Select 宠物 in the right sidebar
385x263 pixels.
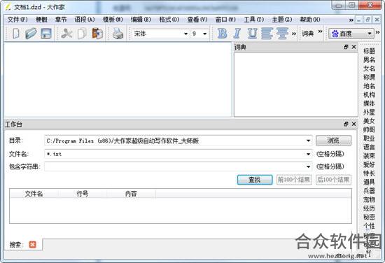(369, 199)
